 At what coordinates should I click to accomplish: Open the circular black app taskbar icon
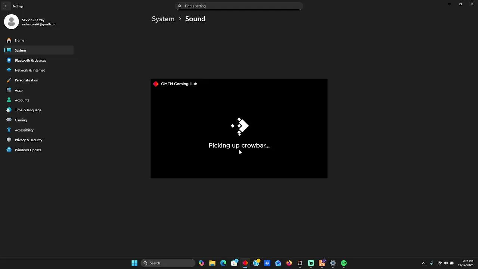click(300, 263)
